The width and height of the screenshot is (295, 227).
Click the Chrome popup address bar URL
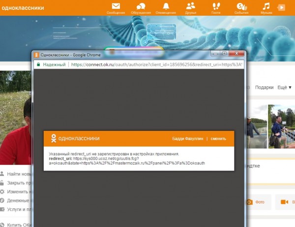(156, 65)
